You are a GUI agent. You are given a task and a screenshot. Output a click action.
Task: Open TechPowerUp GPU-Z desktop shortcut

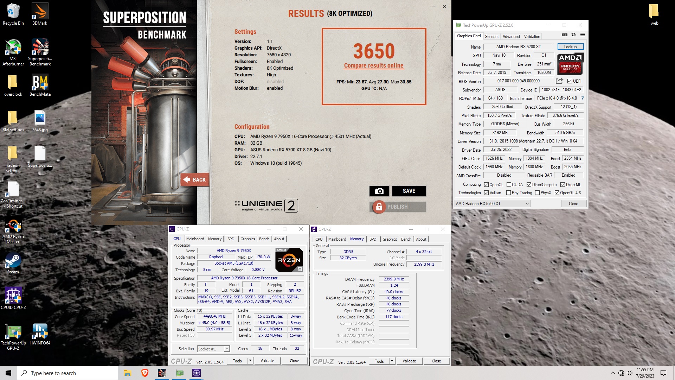[x=13, y=337]
